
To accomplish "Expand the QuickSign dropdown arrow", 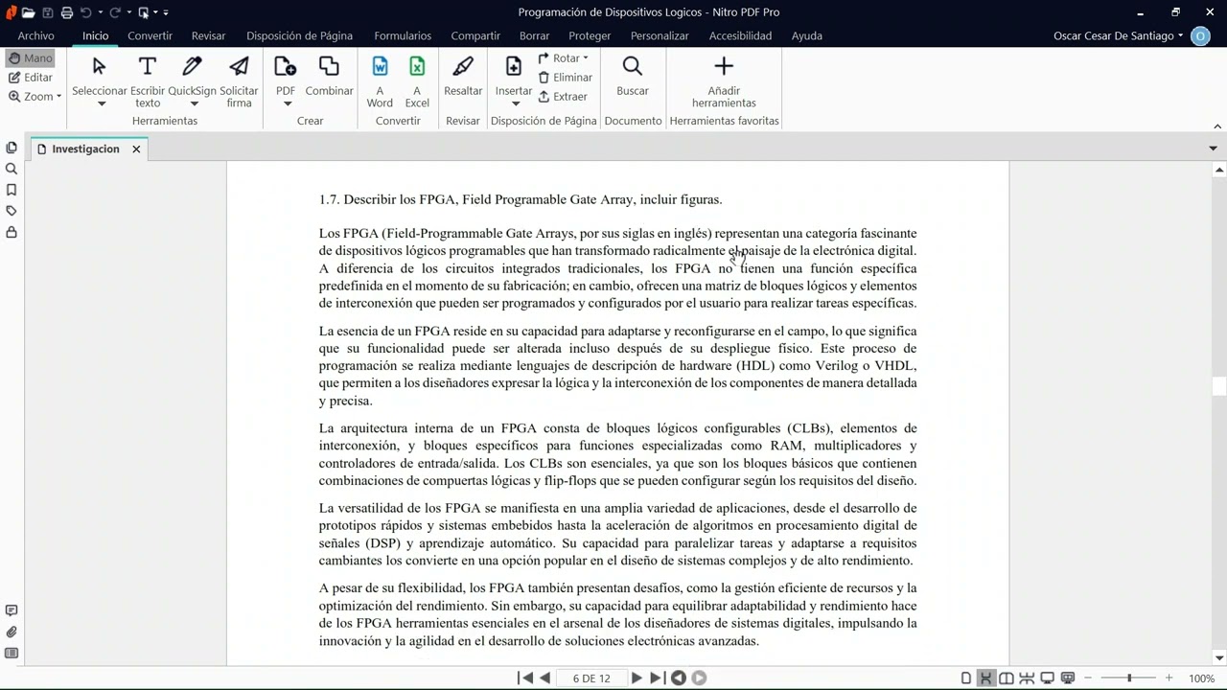I will click(194, 103).
